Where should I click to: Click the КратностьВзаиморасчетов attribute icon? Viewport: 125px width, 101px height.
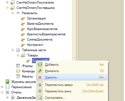click(x=23, y=35)
